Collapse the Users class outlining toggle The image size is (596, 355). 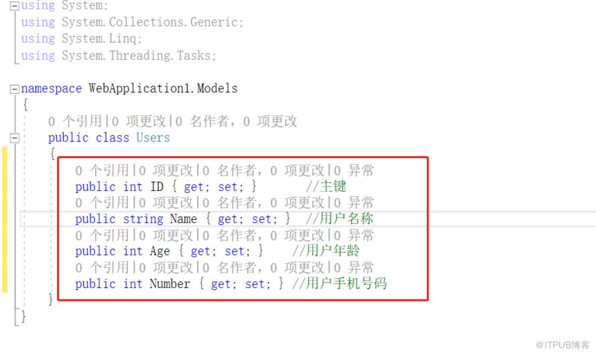[x=15, y=137]
